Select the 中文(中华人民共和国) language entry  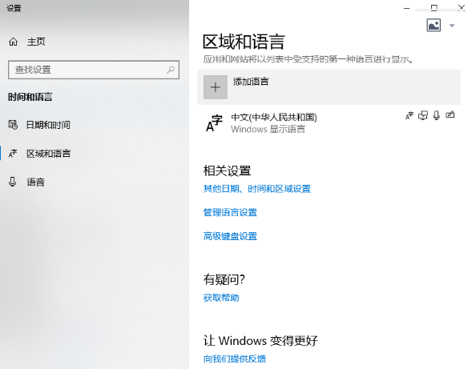point(329,123)
